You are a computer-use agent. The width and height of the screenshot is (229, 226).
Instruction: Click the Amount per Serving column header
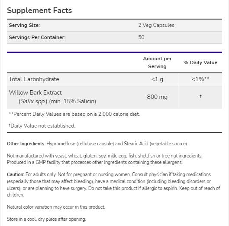click(x=157, y=62)
